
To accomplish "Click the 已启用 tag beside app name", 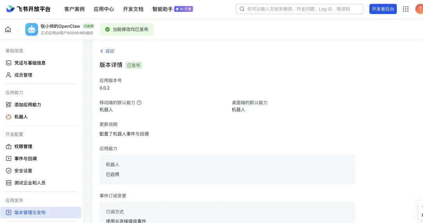I will 89,26.
